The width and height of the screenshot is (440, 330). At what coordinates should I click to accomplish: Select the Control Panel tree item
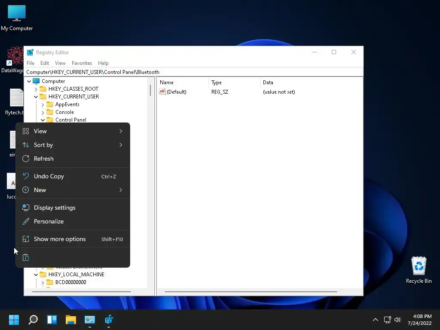(71, 120)
